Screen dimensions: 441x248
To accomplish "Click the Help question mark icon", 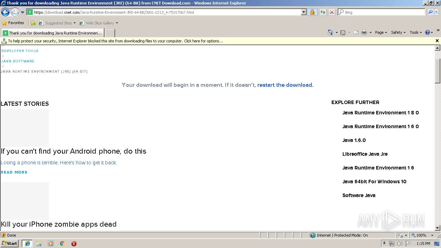I will coord(428,32).
